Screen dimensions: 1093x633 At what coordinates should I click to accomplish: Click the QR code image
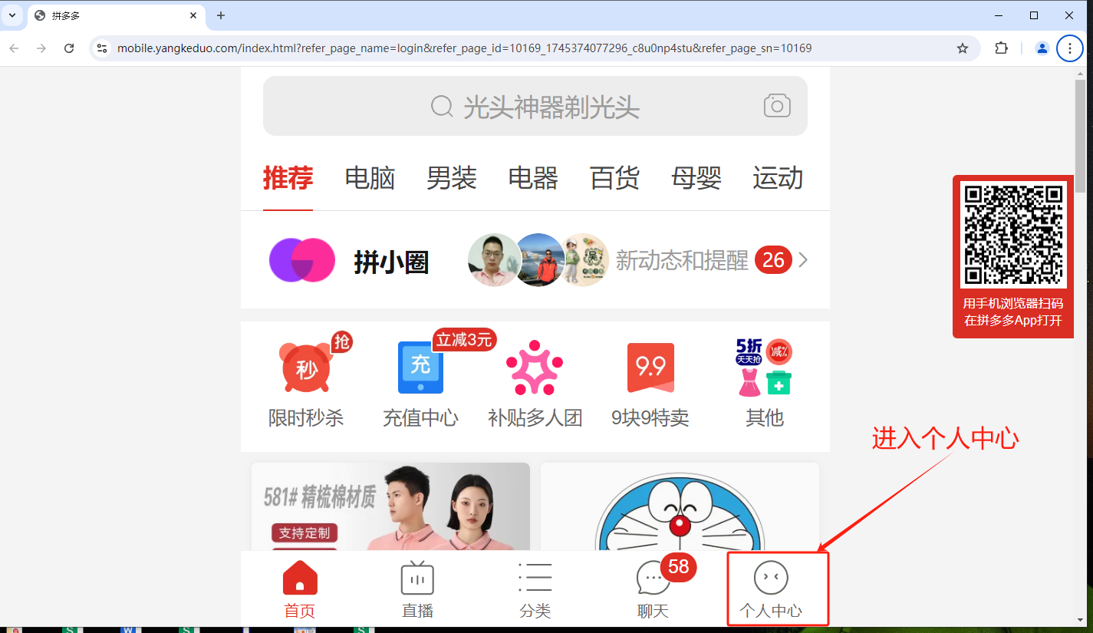tap(1013, 235)
